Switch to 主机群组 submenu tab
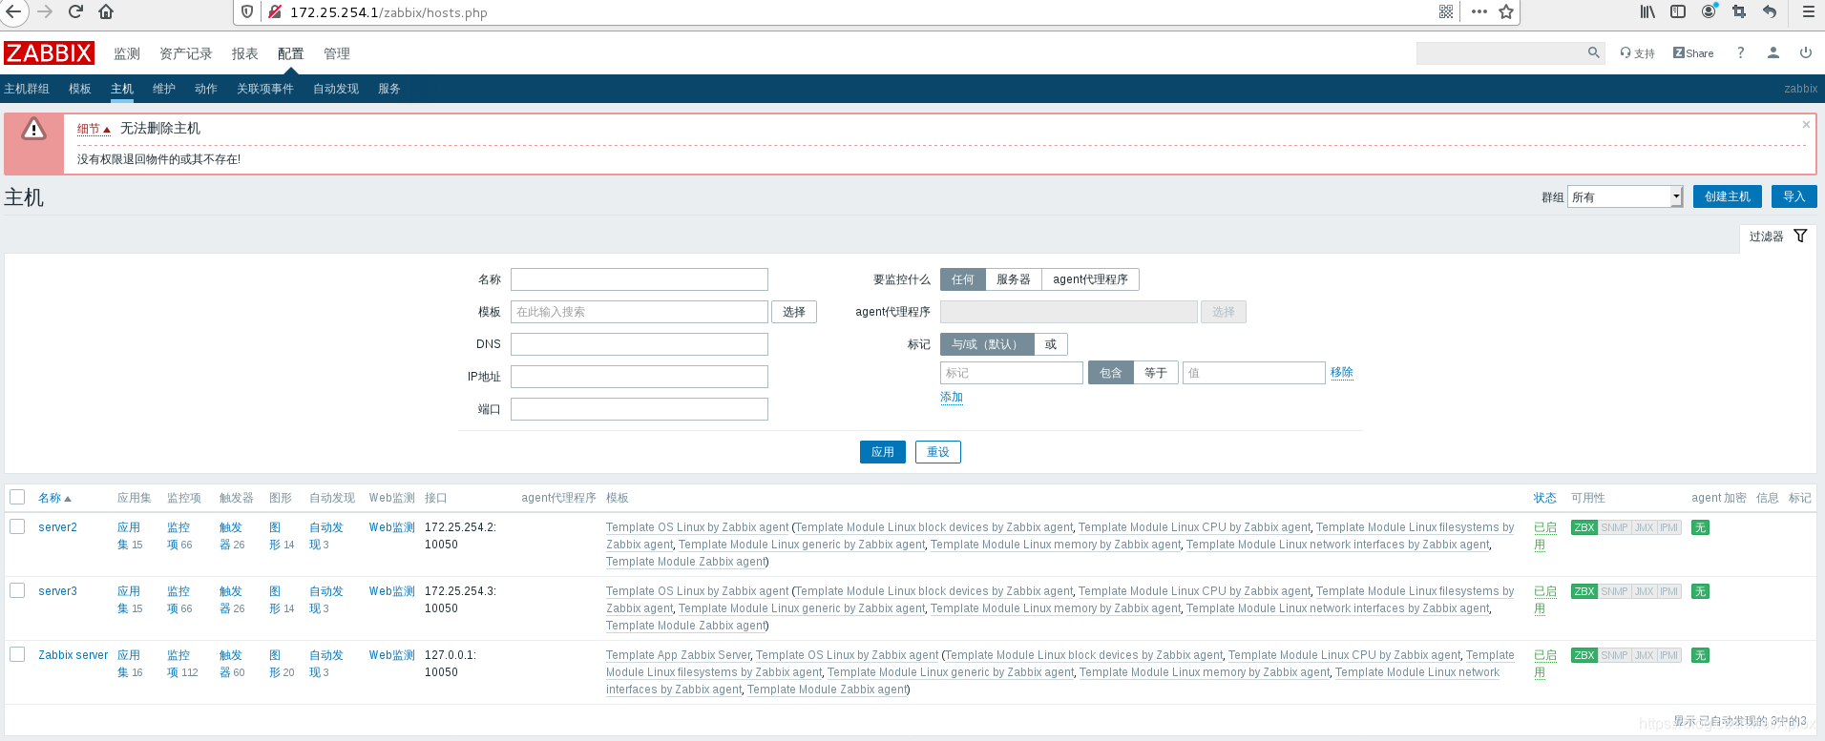1825x741 pixels. (27, 89)
